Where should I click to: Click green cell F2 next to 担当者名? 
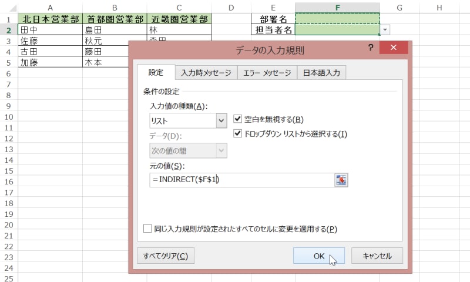pos(337,29)
